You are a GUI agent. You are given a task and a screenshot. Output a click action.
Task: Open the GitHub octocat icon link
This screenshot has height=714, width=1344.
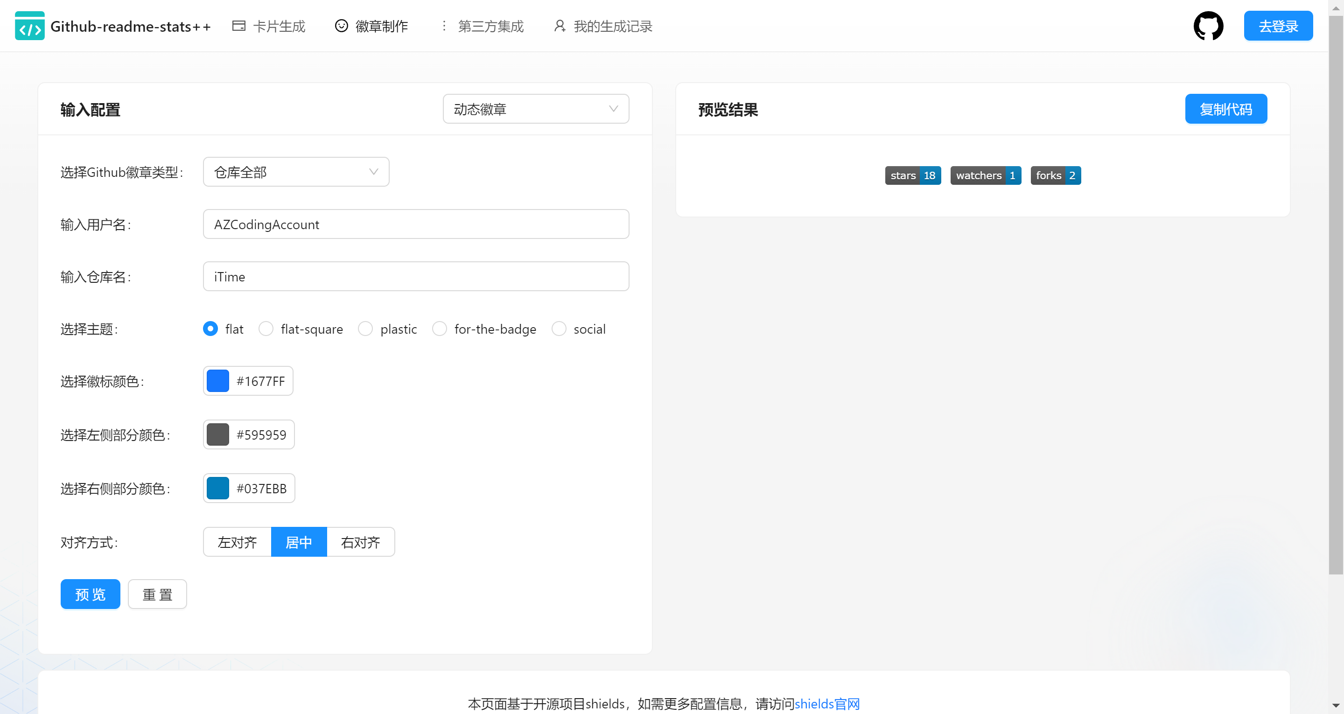[x=1208, y=26]
